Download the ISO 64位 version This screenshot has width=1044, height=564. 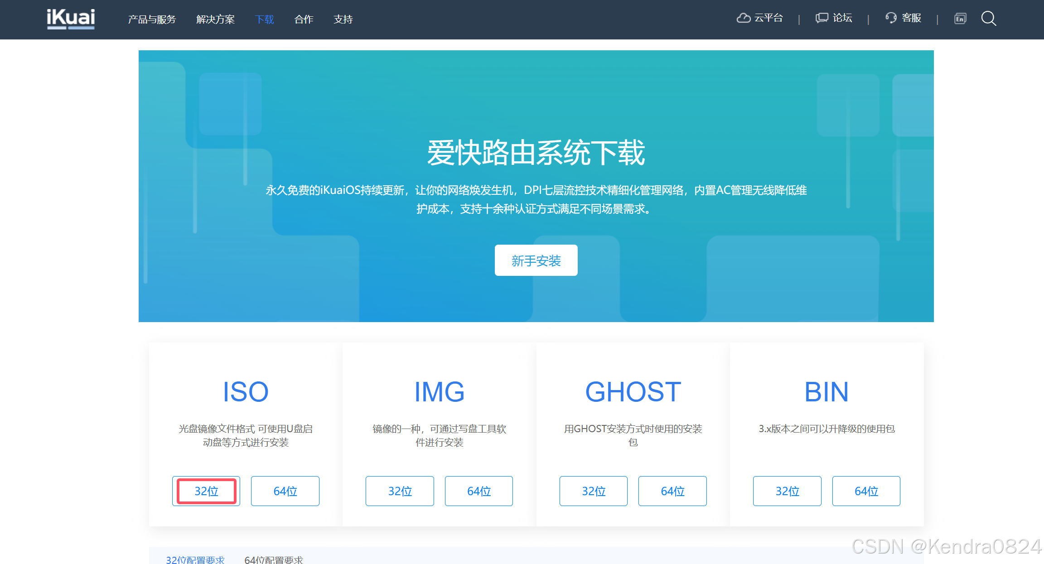285,491
